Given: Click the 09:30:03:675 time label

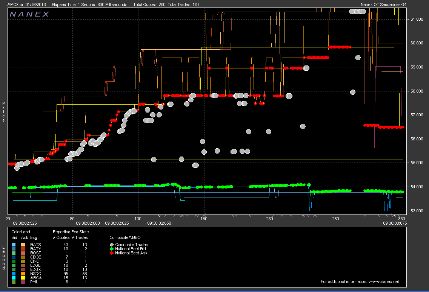Looking at the screenshot, I should 395,223.
